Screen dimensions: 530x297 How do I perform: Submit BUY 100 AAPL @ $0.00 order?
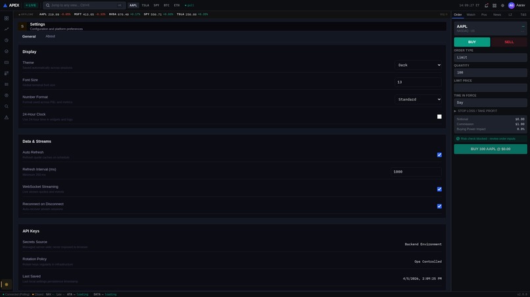pos(491,149)
